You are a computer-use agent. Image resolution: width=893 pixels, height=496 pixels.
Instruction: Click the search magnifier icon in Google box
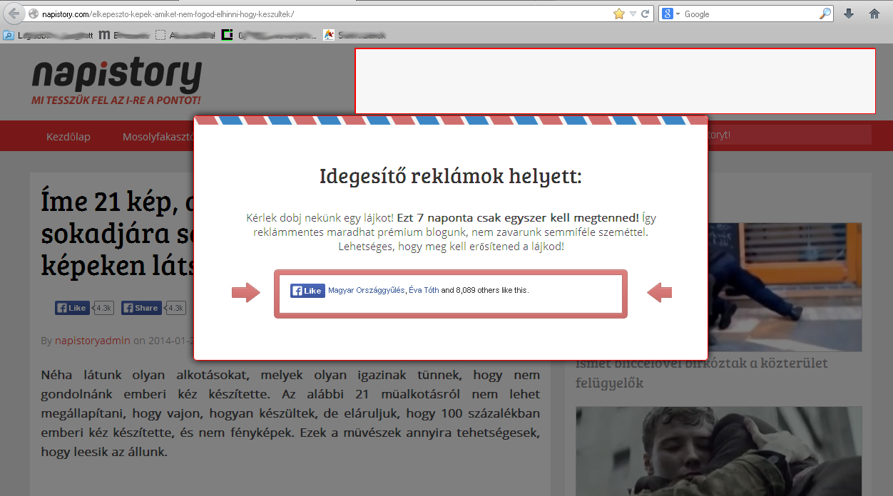(x=825, y=14)
